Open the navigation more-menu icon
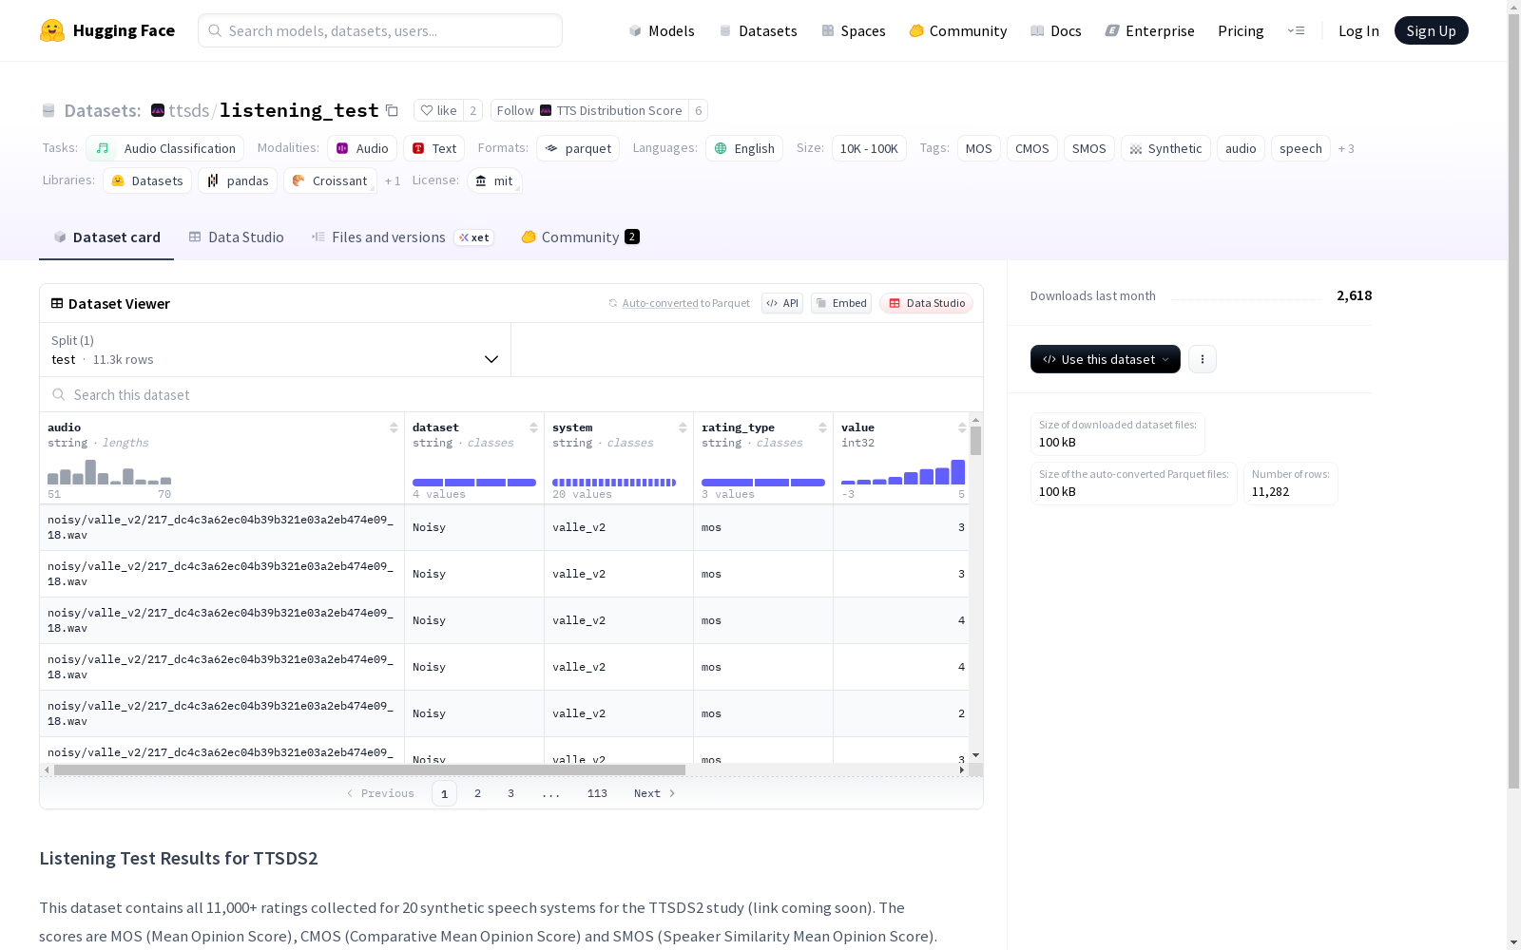This screenshot has width=1521, height=950. pos(1296,30)
